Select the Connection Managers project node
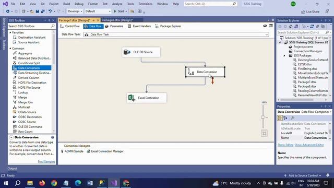This screenshot has width=334, height=188. coord(307,51)
